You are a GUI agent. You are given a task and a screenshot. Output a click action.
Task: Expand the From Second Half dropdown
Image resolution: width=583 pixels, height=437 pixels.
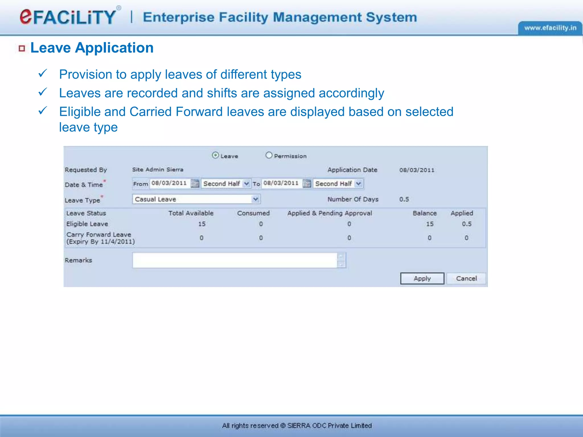click(x=247, y=184)
